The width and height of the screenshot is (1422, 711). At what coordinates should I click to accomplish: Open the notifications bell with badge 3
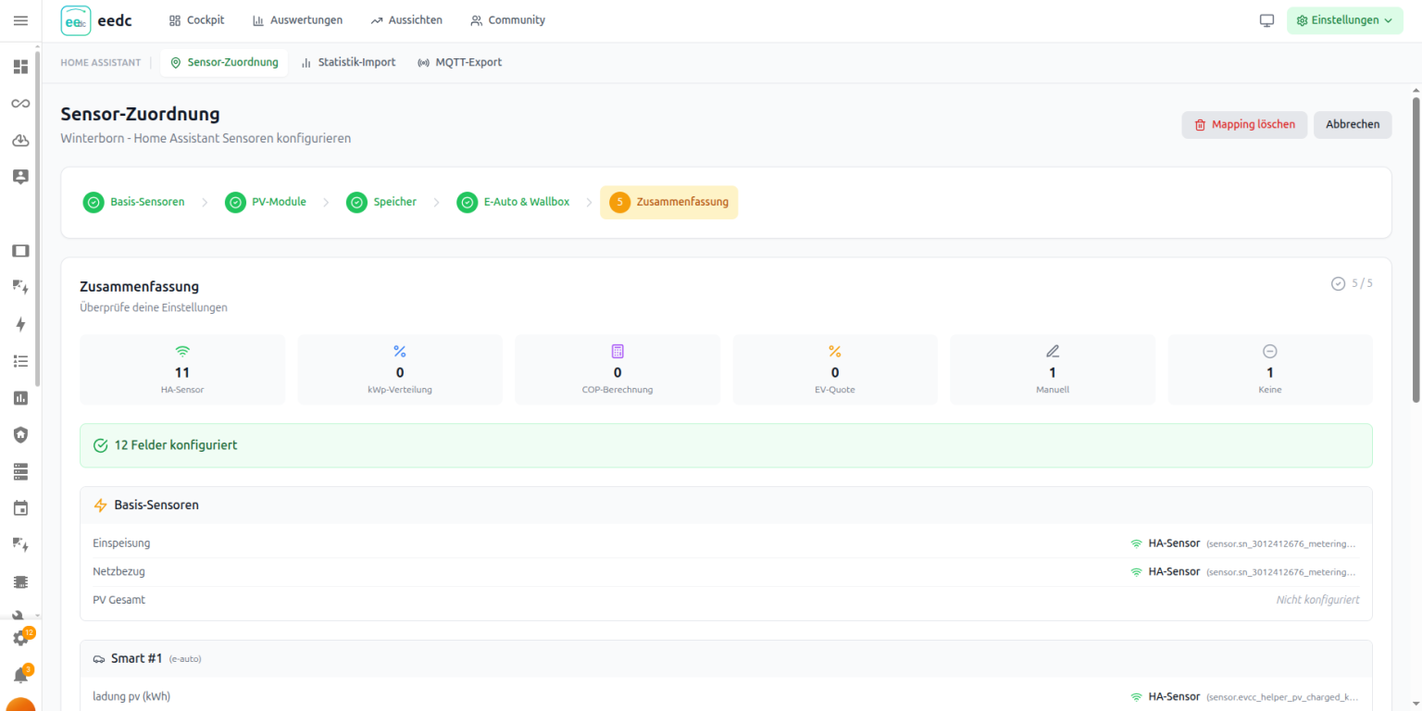19,675
